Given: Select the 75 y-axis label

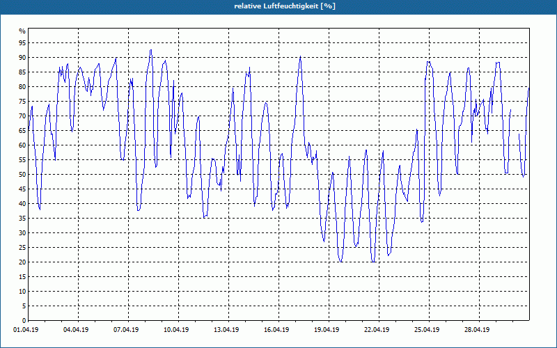Looking at the screenshot, I should point(22,101).
